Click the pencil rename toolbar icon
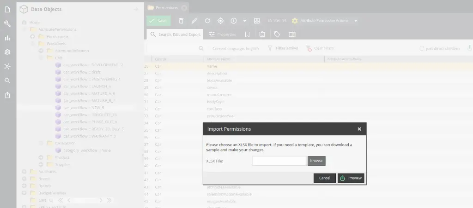The image size is (473, 208). click(194, 21)
